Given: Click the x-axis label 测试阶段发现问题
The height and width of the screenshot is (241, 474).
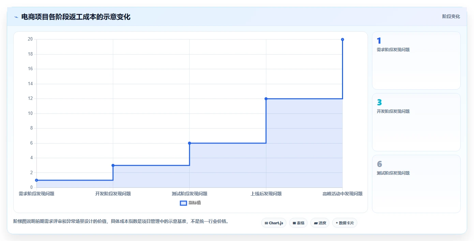Looking at the screenshot, I should coord(189,194).
